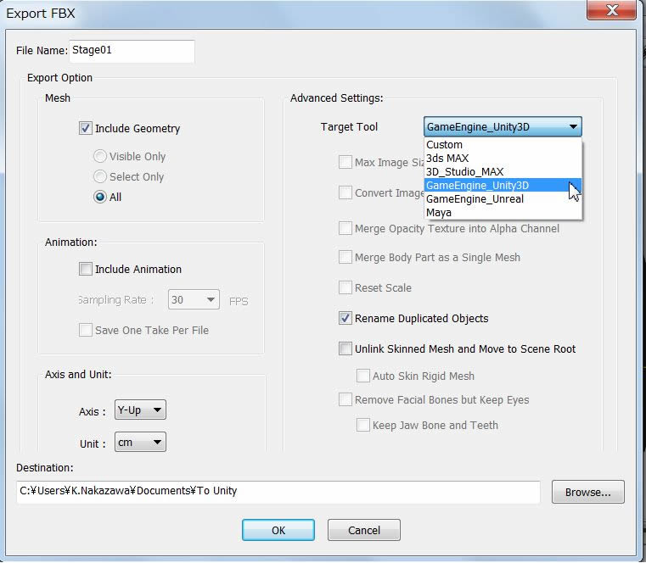The height and width of the screenshot is (563, 646).
Task: Toggle the Include Geometry checkbox
Action: (86, 129)
